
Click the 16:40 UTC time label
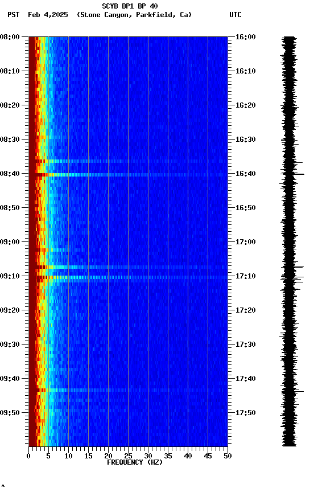coord(245,174)
